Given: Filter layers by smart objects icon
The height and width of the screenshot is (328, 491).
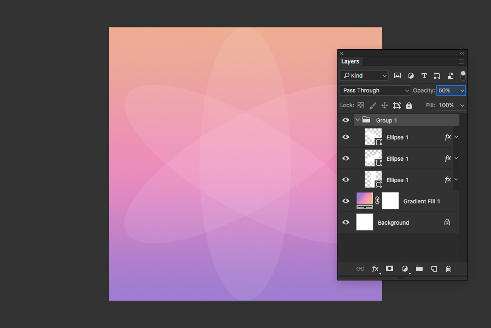Looking at the screenshot, I should tap(451, 76).
